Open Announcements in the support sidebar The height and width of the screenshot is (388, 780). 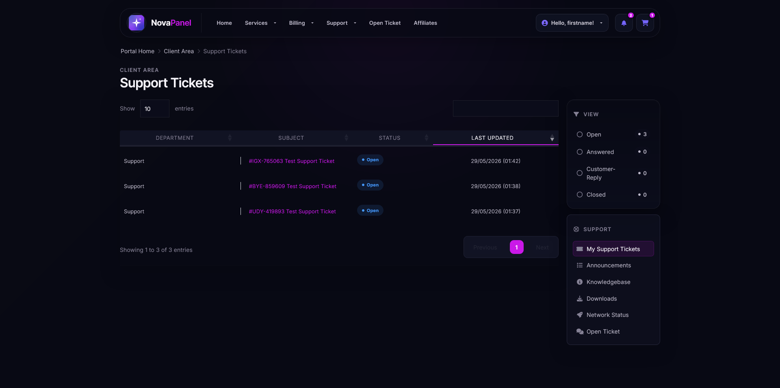pos(613,265)
